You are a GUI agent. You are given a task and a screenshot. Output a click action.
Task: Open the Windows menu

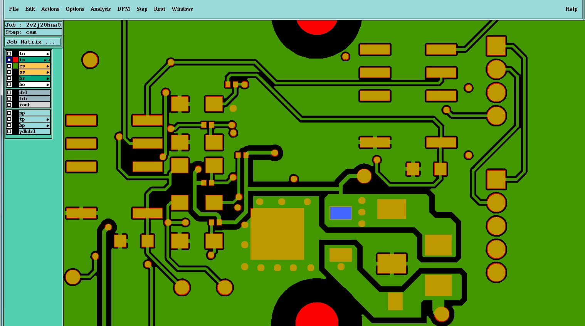pos(182,9)
